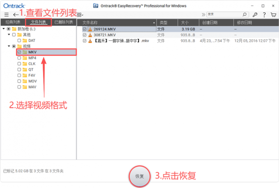
Task: Select the MKV folder icon
Action: pyautogui.click(x=25, y=52)
